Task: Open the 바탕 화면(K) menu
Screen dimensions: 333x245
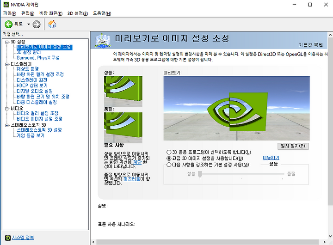Action: coord(51,13)
